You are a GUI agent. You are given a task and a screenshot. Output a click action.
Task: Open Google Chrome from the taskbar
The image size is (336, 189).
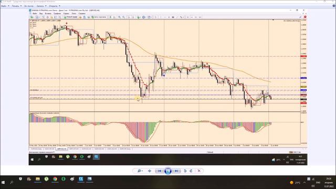pyautogui.click(x=55, y=179)
